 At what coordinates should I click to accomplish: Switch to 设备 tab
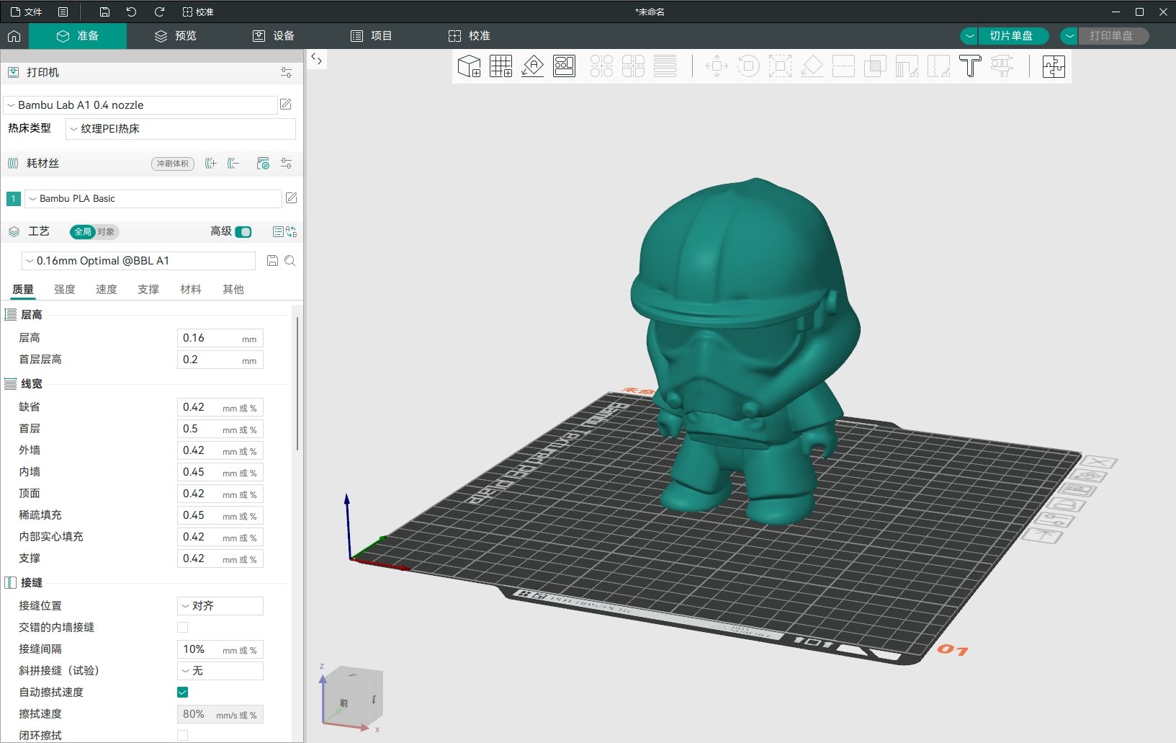pos(274,36)
